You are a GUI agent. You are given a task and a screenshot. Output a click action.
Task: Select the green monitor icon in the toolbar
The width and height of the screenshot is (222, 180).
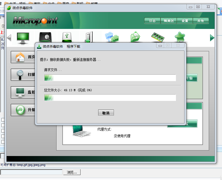(x=23, y=37)
